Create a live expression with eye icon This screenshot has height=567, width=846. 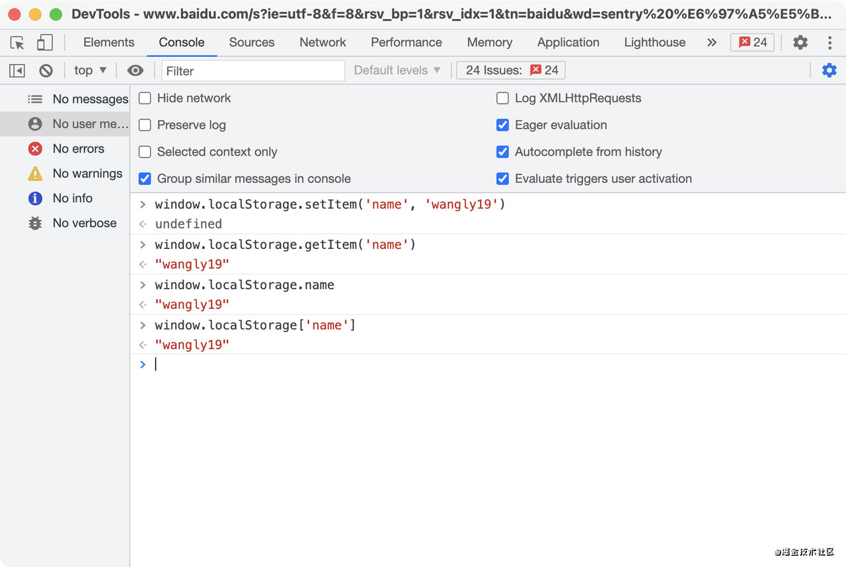pyautogui.click(x=135, y=71)
